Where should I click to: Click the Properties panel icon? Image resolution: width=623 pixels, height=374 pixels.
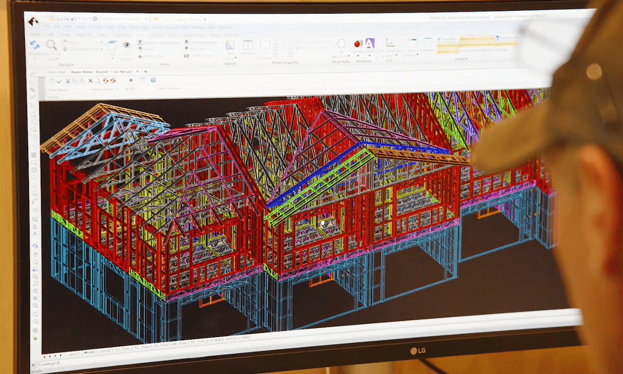427,43
